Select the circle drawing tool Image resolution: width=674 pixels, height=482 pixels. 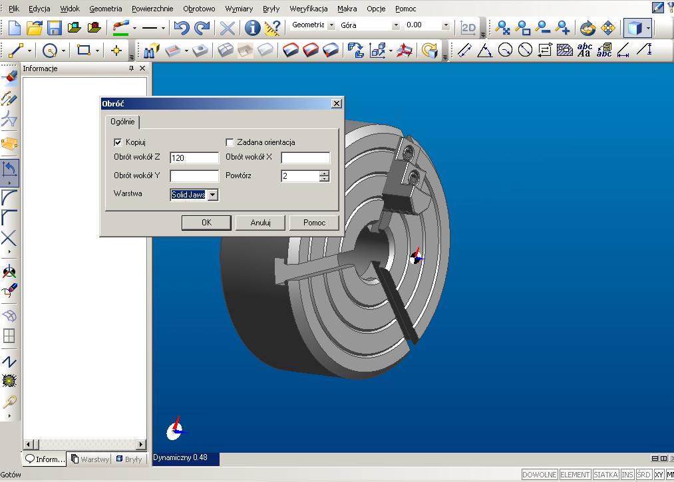coord(50,51)
